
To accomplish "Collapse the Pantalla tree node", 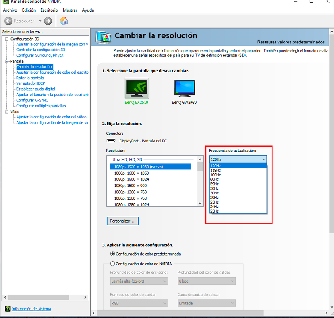I will pyautogui.click(x=7, y=61).
